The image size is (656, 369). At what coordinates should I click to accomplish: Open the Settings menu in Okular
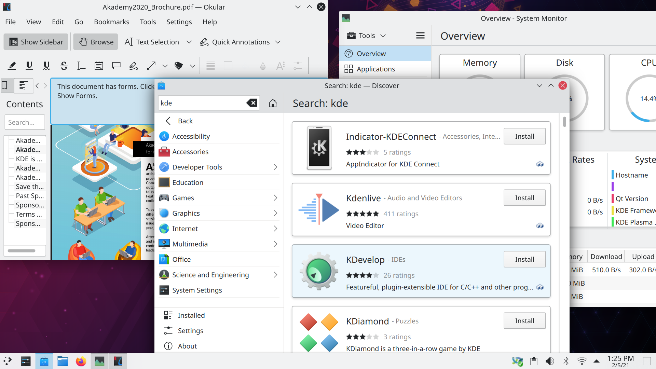point(179,22)
